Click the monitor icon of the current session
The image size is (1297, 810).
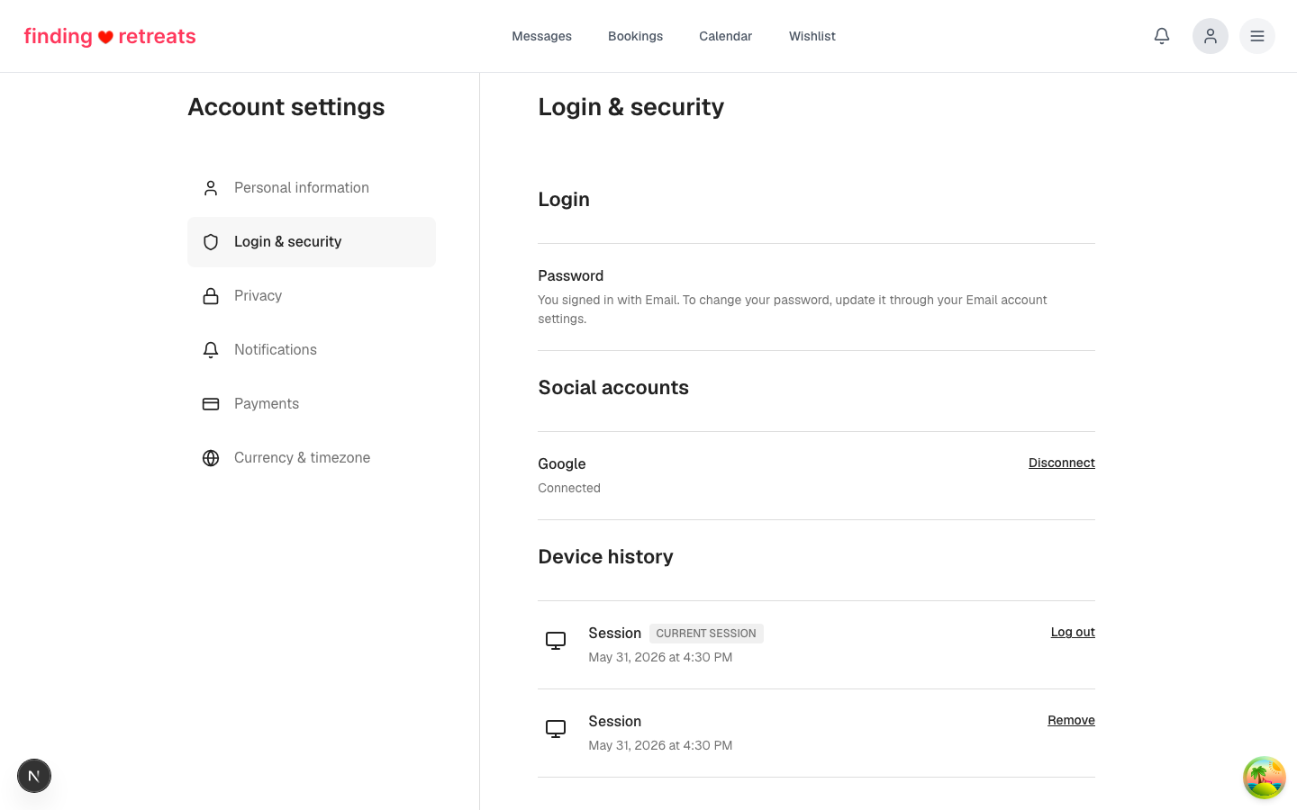click(x=556, y=641)
